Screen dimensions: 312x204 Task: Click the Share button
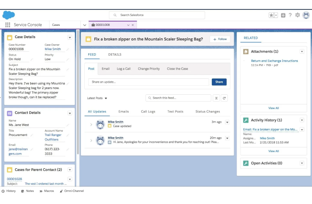pos(219,82)
